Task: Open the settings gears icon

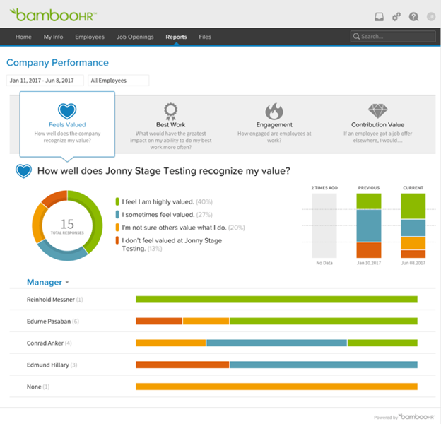Action: [396, 17]
